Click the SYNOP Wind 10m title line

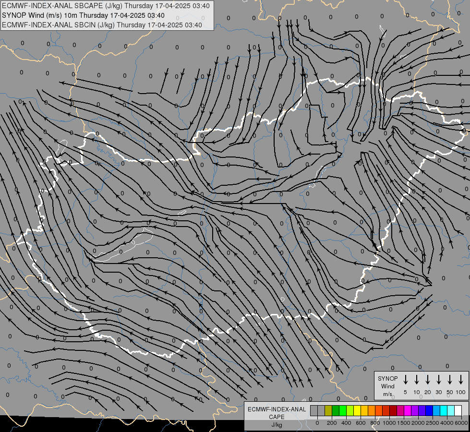point(83,15)
